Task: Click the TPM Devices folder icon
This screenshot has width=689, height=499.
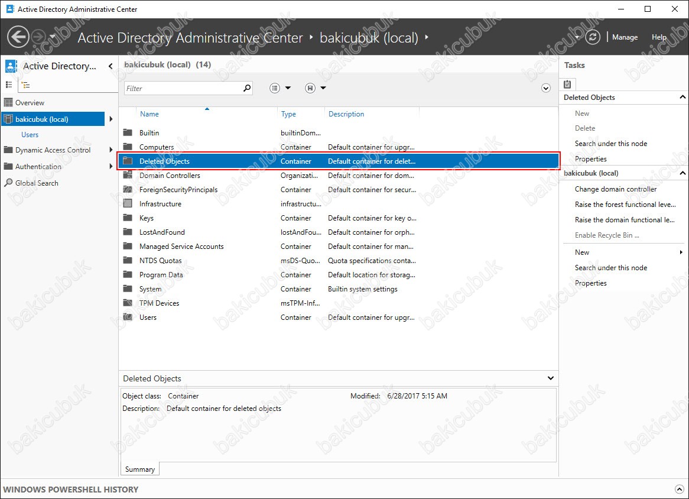Action: coord(128,303)
